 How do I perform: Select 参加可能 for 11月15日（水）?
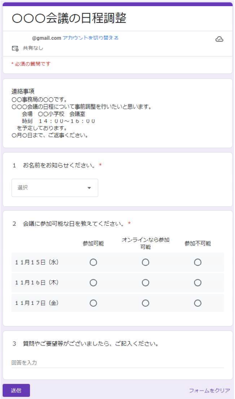coord(93,262)
